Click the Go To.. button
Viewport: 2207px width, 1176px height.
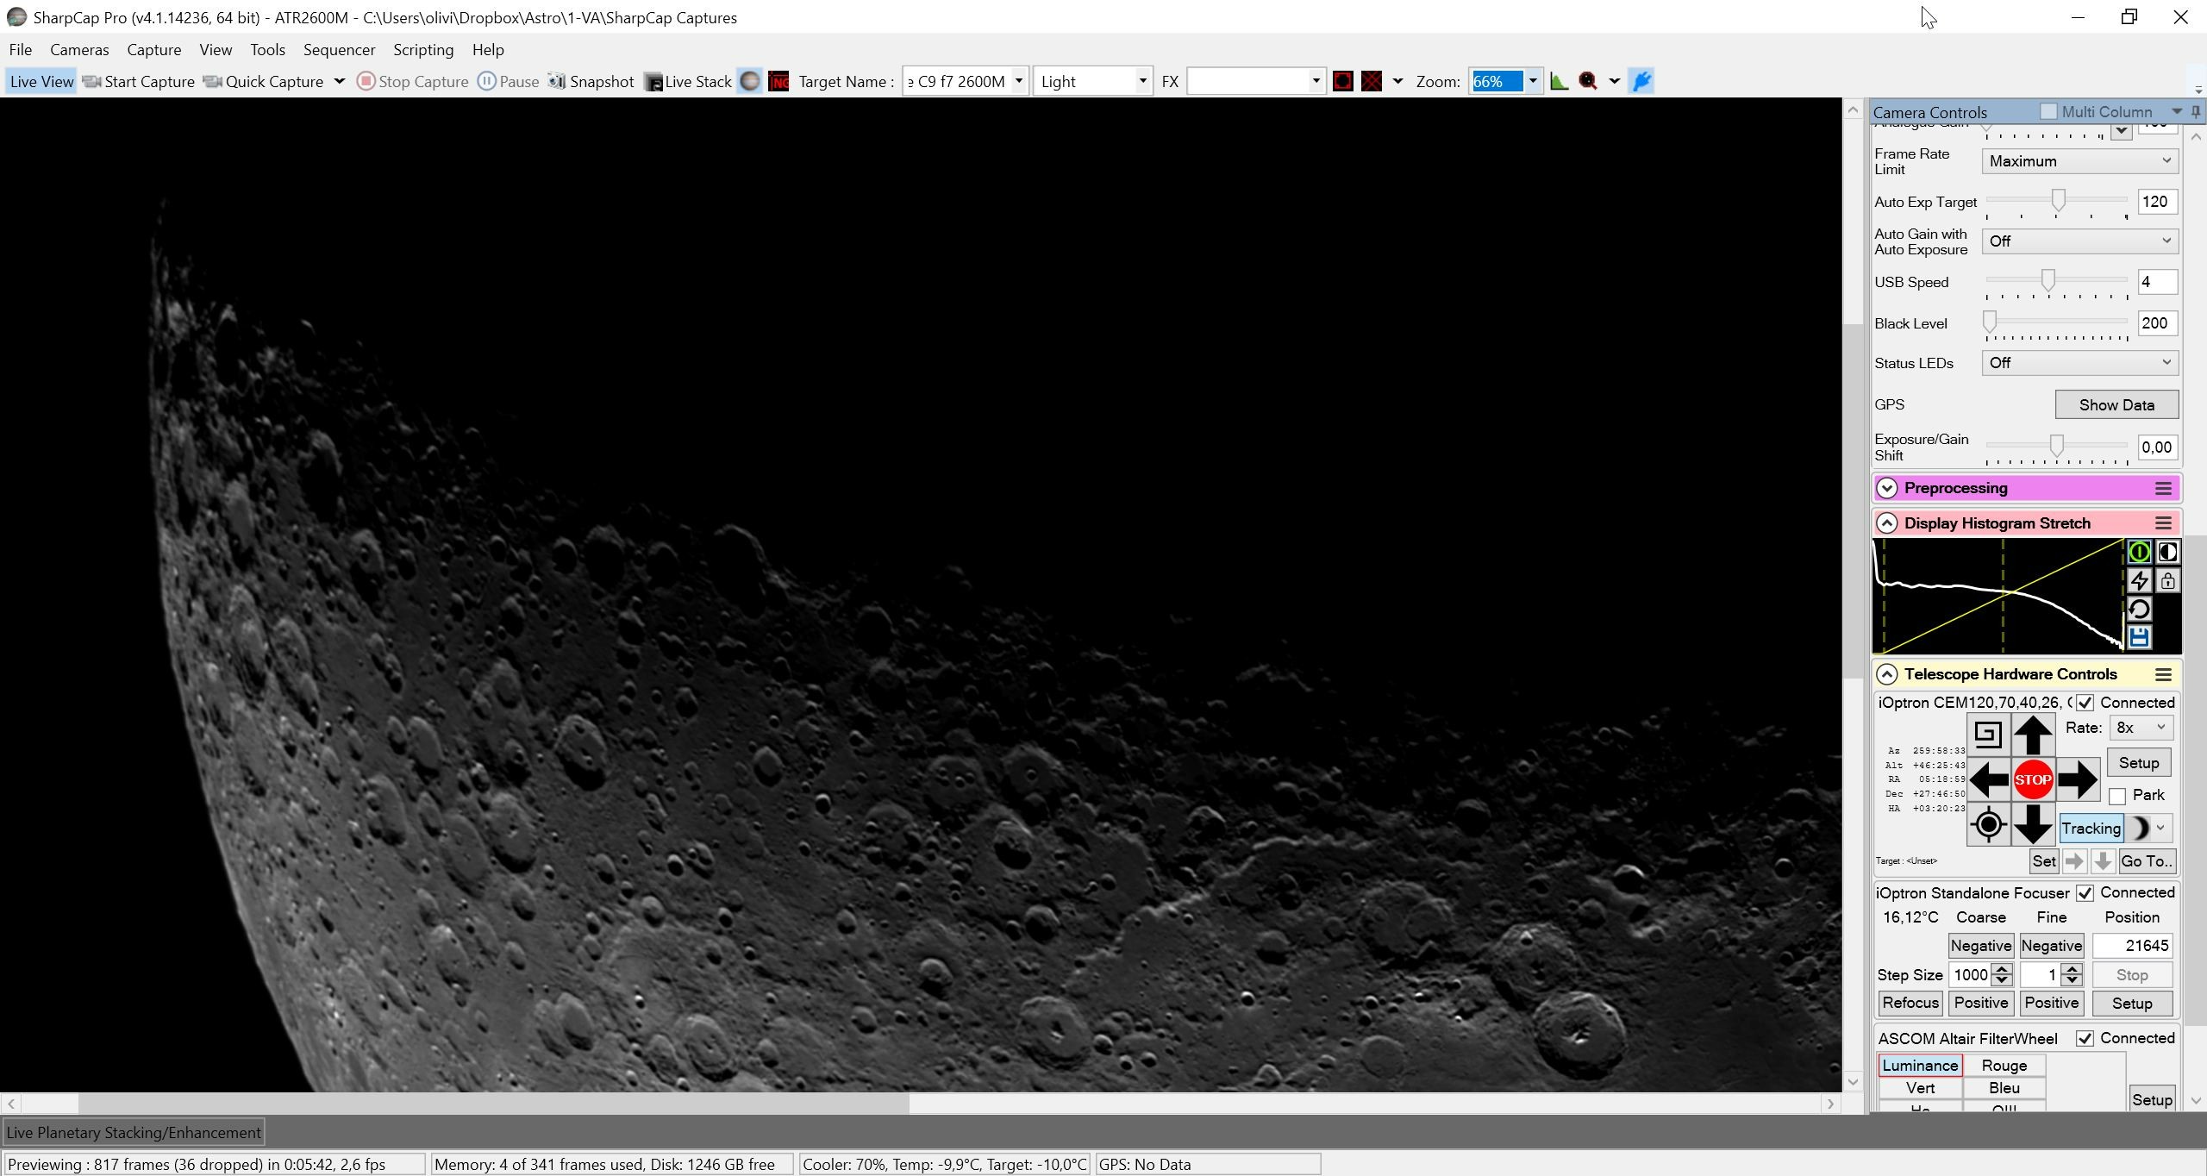click(x=2146, y=860)
